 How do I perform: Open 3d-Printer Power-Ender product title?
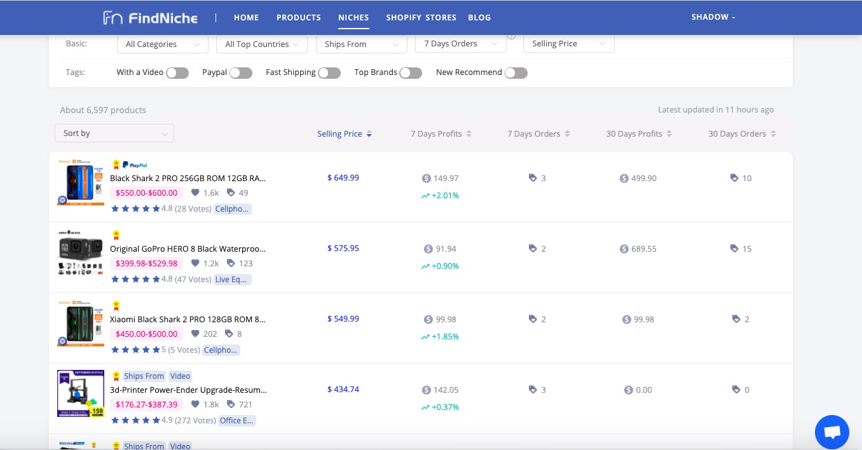189,390
